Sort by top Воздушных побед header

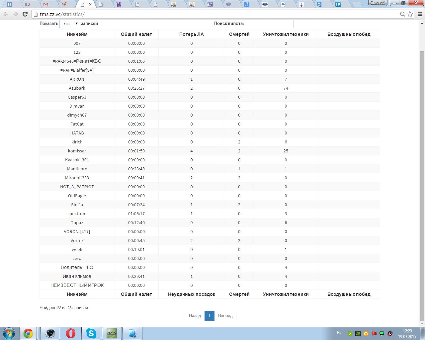[x=349, y=34]
